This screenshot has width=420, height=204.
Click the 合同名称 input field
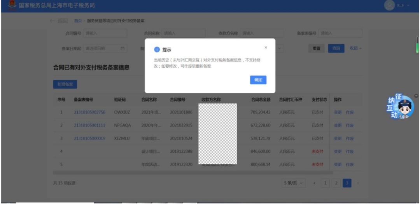(184, 33)
